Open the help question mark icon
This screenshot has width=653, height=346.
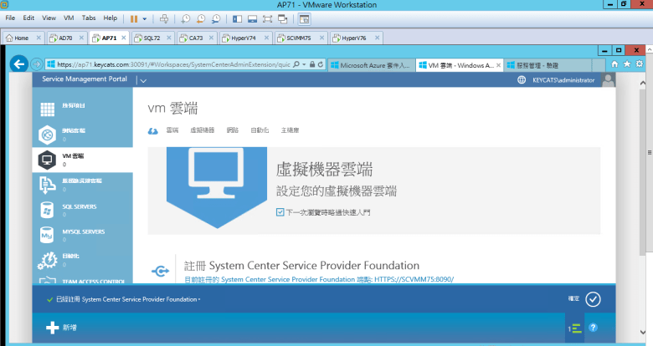coord(593,328)
